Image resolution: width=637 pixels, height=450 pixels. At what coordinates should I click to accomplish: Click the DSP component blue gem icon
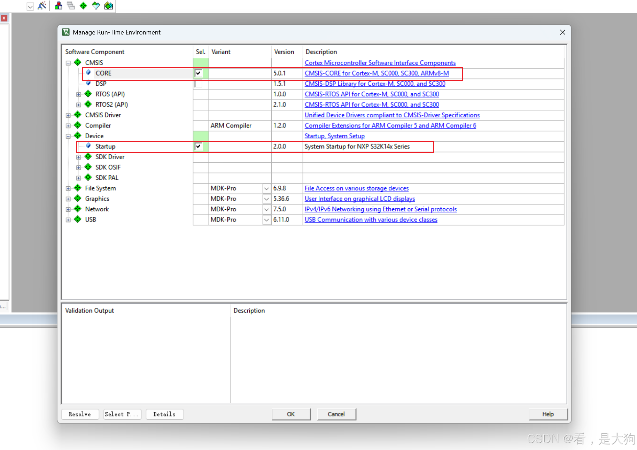point(88,83)
